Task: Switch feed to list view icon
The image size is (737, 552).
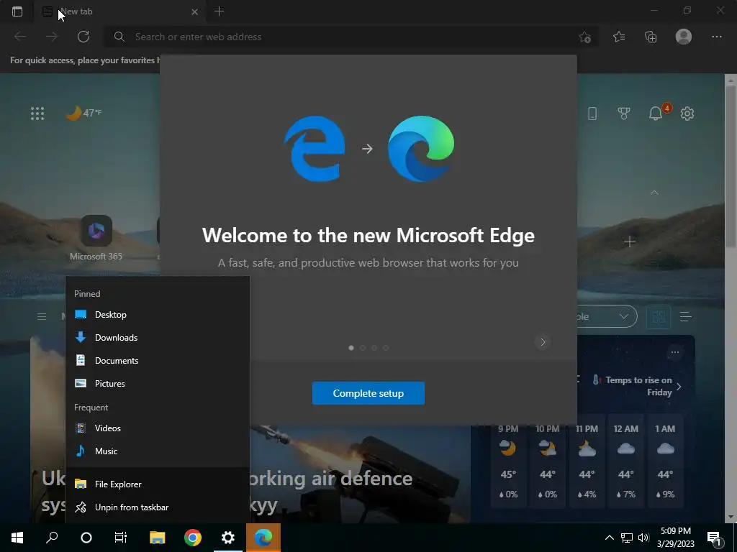Action: point(686,317)
